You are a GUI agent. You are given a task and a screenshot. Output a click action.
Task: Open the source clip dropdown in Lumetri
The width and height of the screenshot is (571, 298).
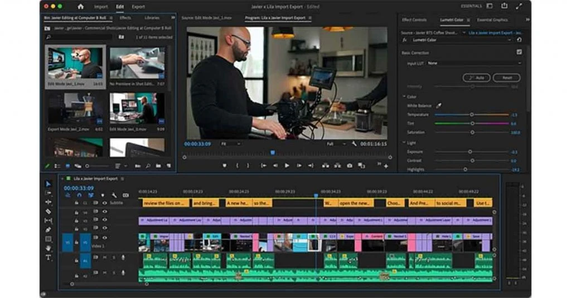coord(463,33)
